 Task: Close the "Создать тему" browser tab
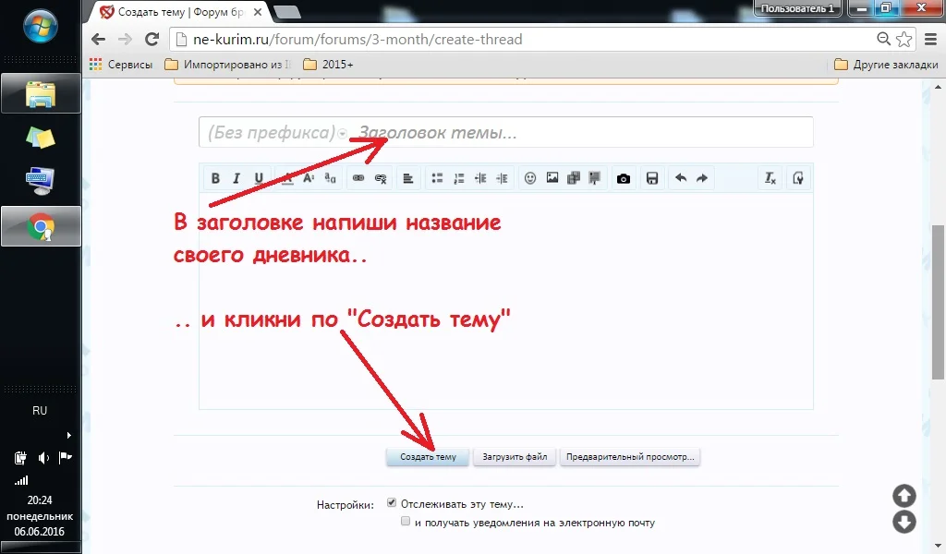point(258,11)
